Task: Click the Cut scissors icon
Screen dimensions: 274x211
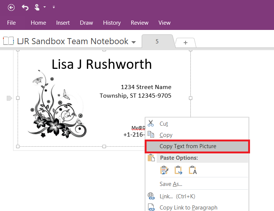Action: click(x=151, y=123)
